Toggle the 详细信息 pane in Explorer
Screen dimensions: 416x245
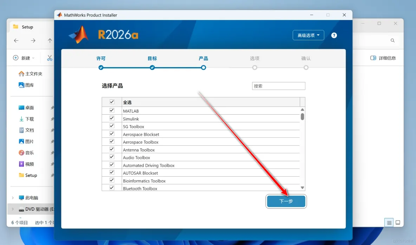click(383, 58)
